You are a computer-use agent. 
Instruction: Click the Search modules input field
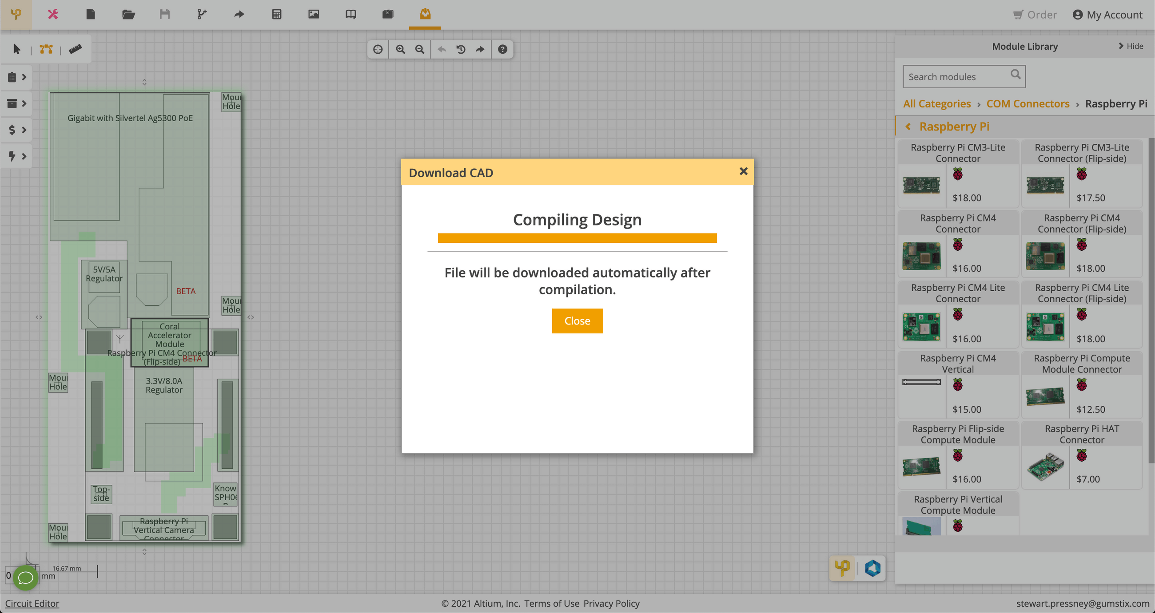point(956,77)
